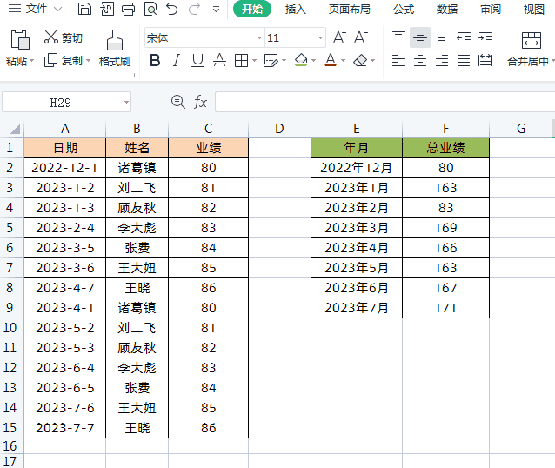555x468 pixels.
Task: Click the Undo arrow
Action: tap(172, 9)
